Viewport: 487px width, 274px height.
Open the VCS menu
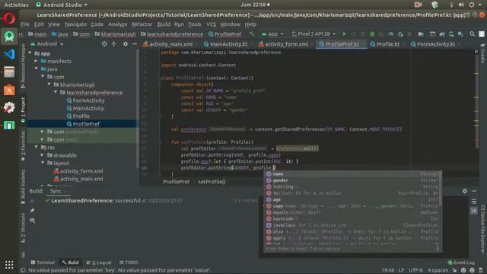tap(211, 24)
